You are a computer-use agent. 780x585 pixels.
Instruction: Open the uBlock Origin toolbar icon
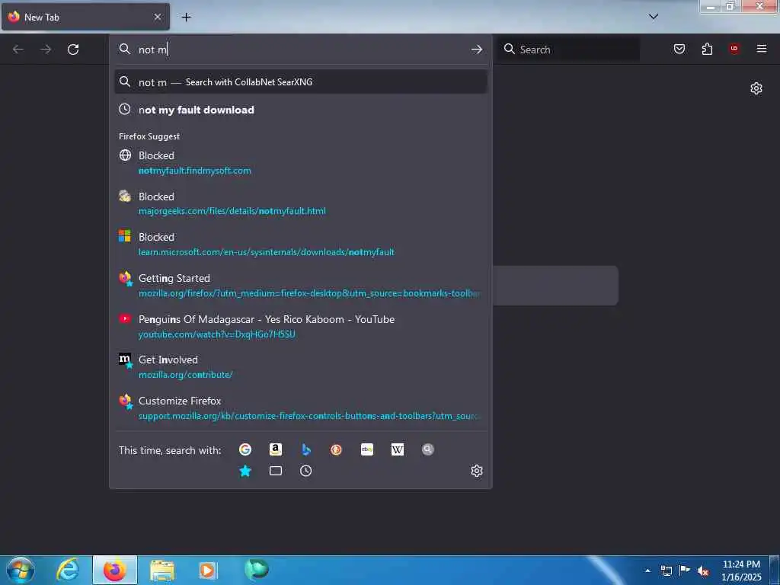click(x=734, y=49)
